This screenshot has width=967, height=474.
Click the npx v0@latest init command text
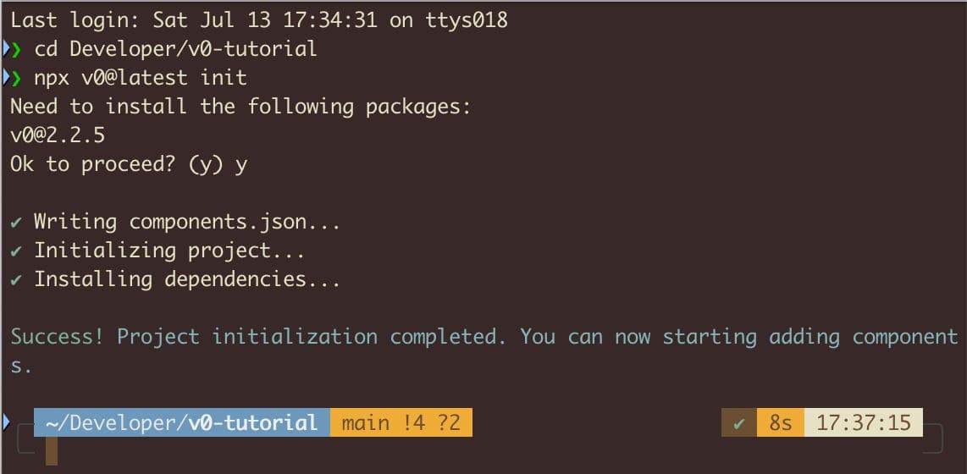coord(141,78)
